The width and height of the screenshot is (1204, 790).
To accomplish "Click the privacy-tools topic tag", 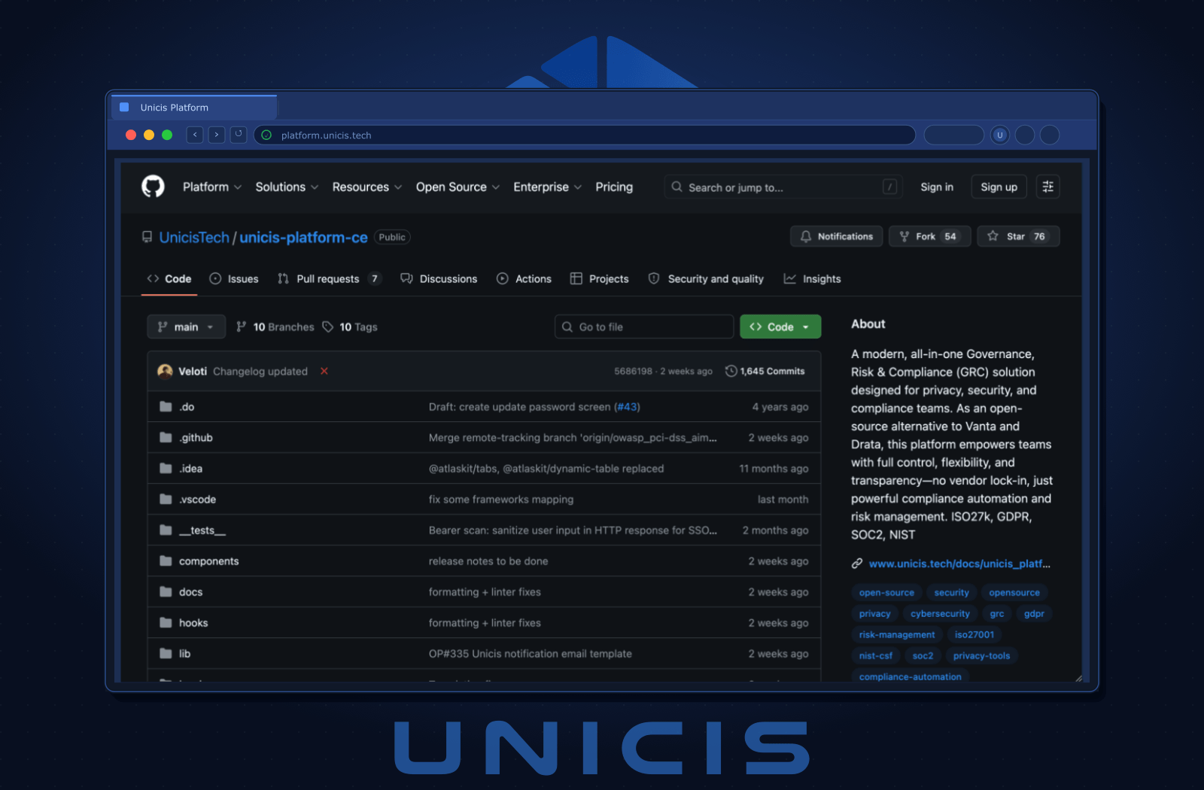I will [x=981, y=656].
